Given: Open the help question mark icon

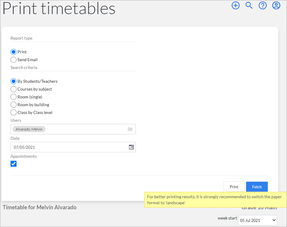Looking at the screenshot, I should point(262,5).
